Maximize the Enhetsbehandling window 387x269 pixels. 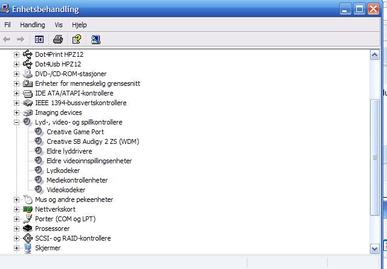point(359,9)
